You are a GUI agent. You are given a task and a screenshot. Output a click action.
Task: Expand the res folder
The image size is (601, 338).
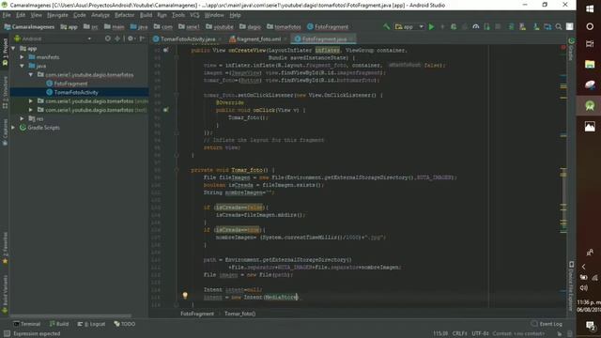(x=23, y=119)
